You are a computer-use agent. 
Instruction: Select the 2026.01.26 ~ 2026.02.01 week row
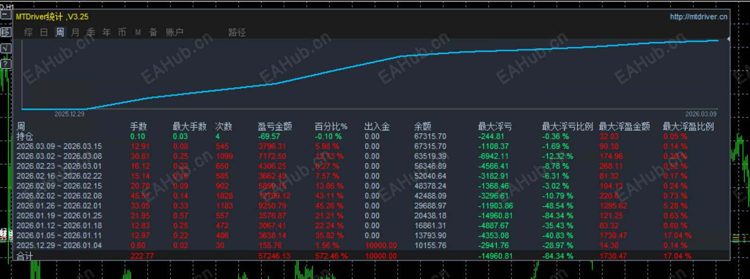(x=59, y=206)
